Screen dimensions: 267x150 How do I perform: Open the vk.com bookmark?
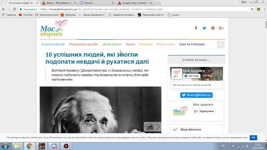click(174, 15)
